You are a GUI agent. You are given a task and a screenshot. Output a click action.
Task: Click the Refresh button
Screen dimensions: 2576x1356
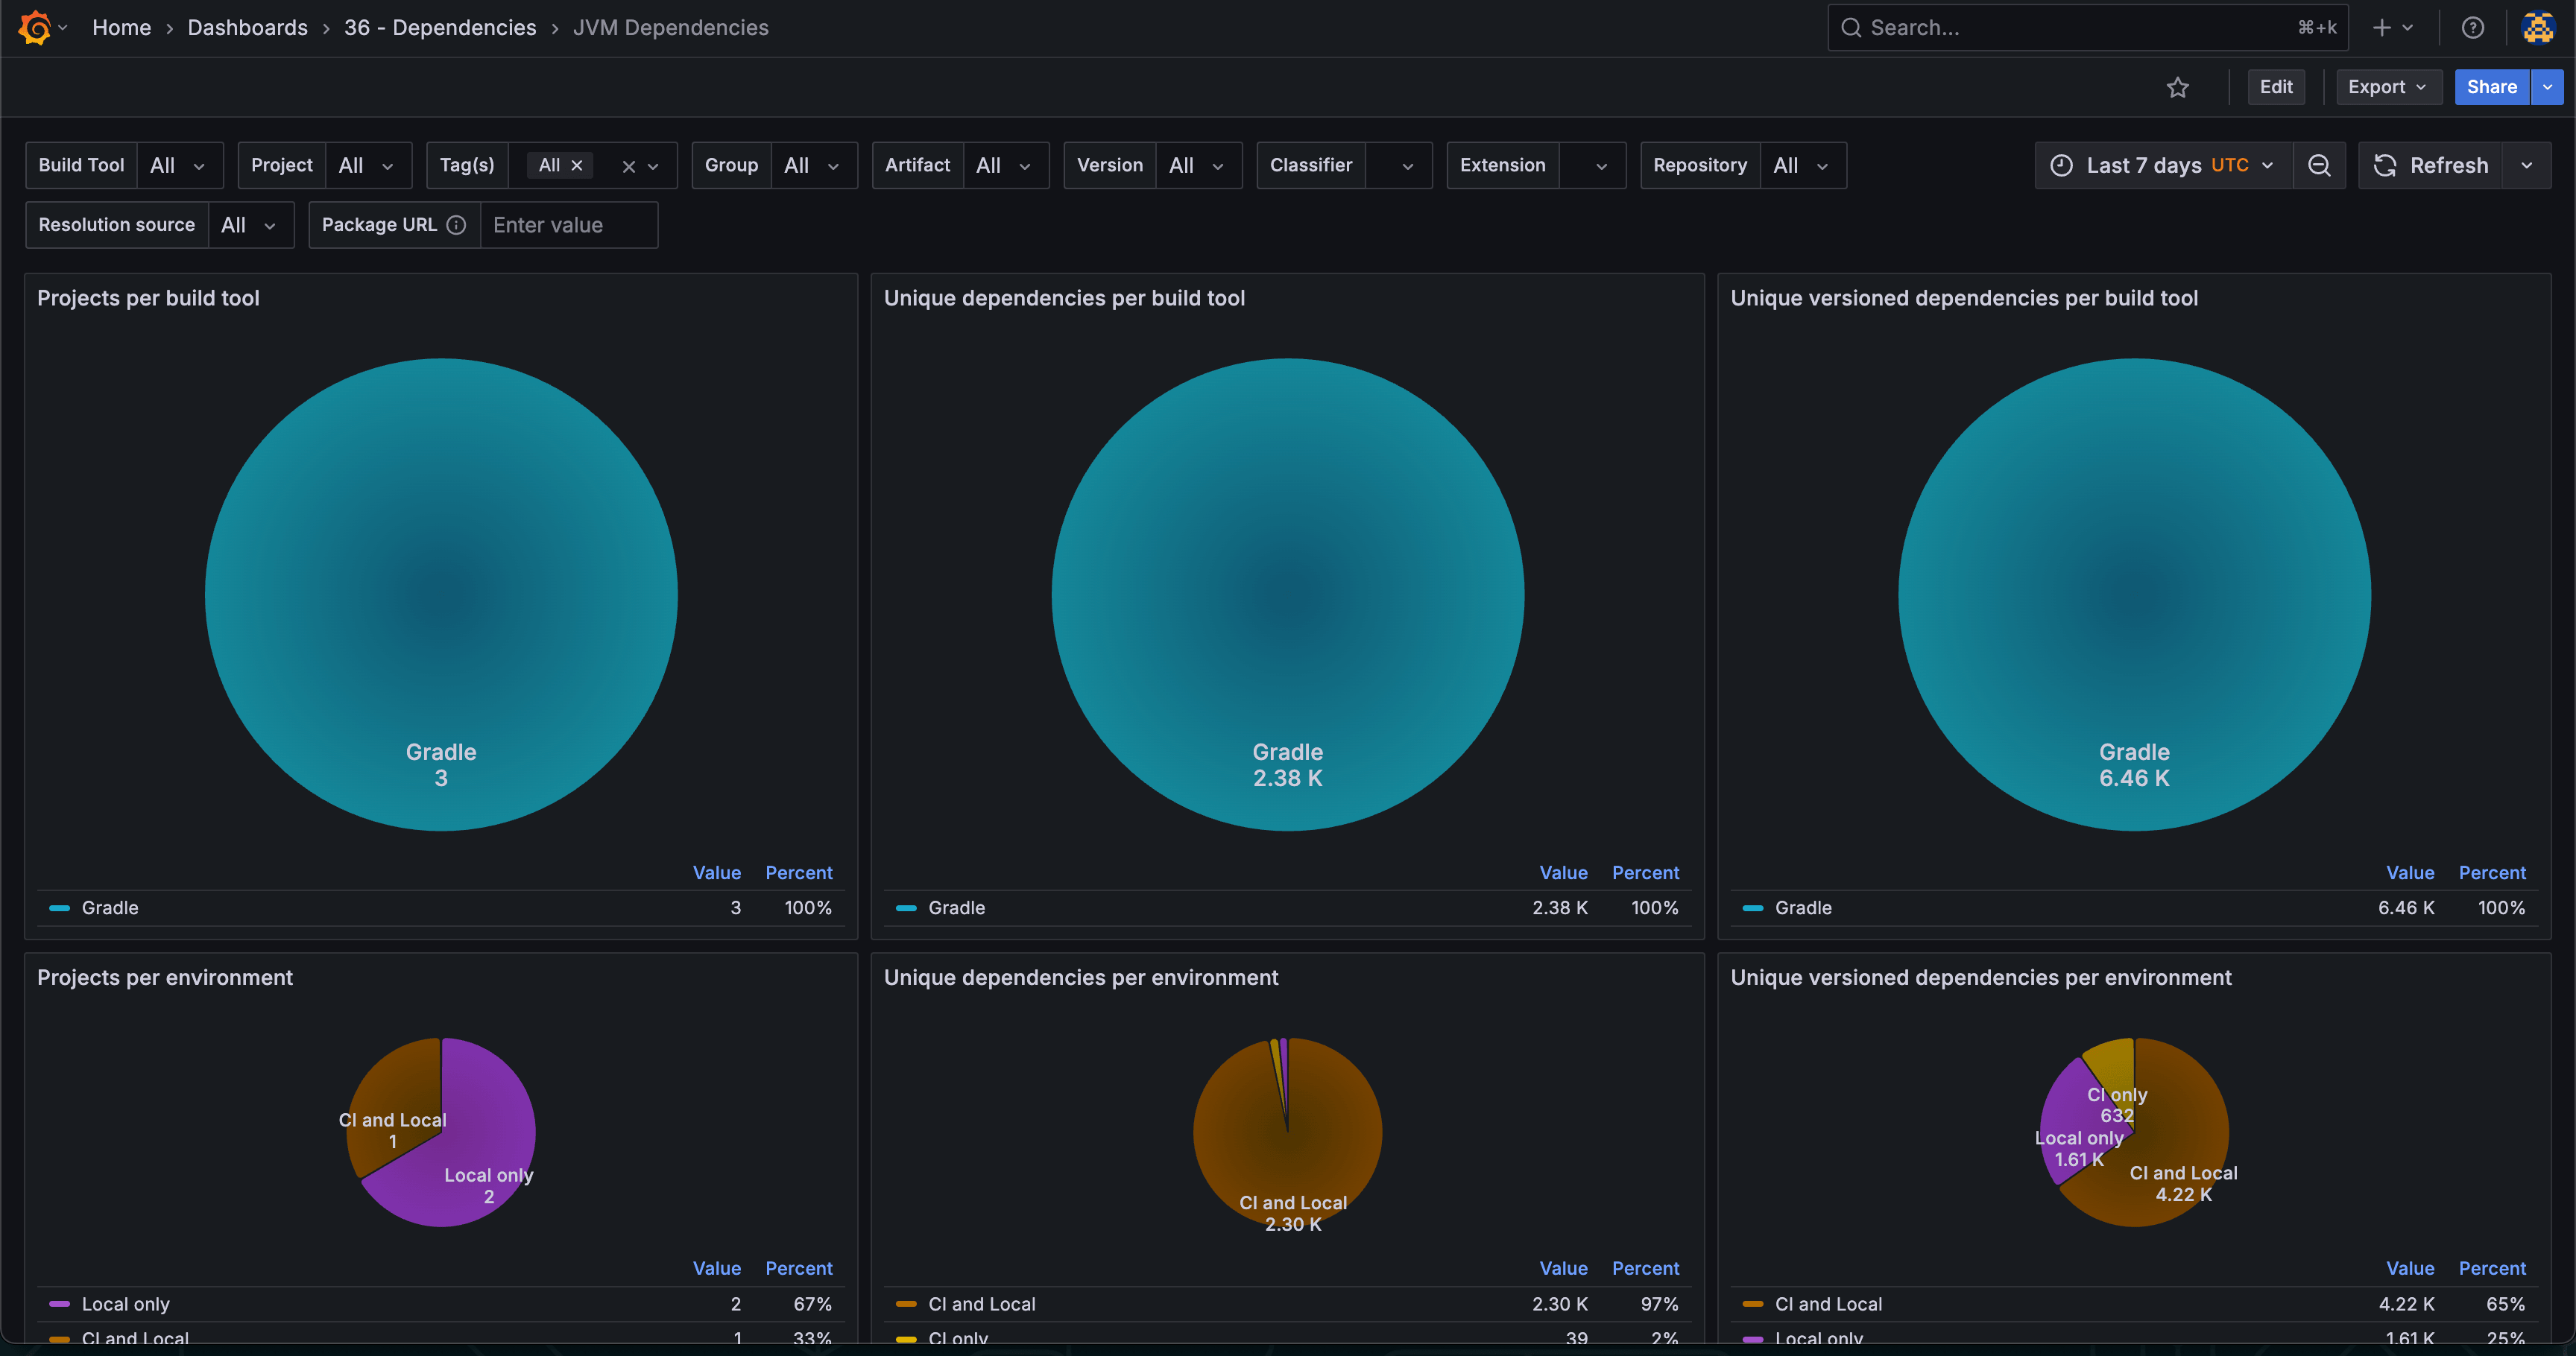pyautogui.click(x=2434, y=165)
